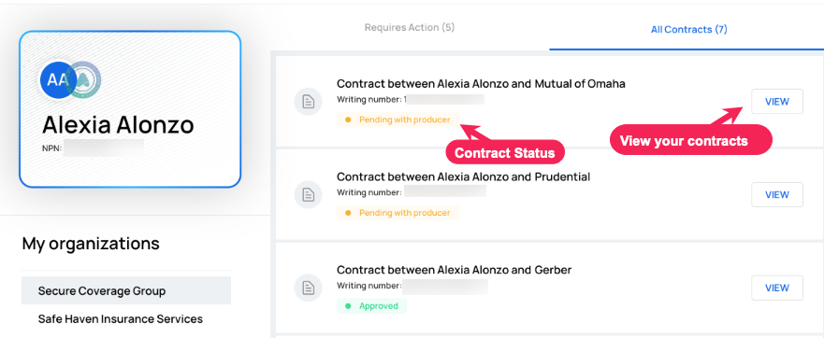Open the Alexia Alonzo profile card
Screen dimensions: 824x338
(x=130, y=109)
